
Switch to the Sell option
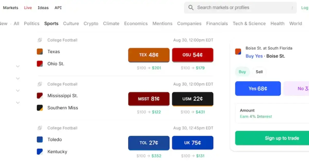point(259,72)
